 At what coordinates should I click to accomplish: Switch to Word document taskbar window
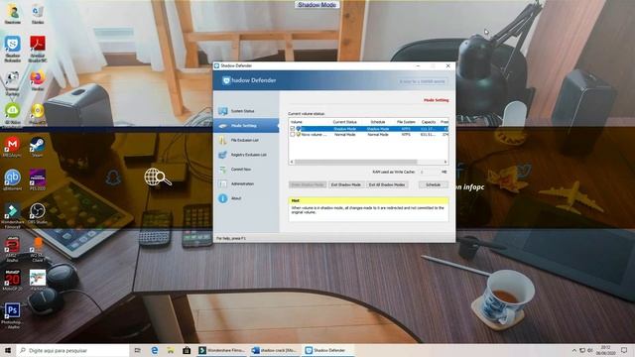coord(274,350)
